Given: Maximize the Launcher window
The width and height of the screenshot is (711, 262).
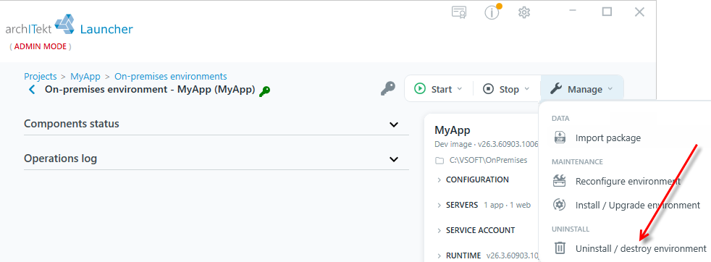Looking at the screenshot, I should tap(607, 12).
